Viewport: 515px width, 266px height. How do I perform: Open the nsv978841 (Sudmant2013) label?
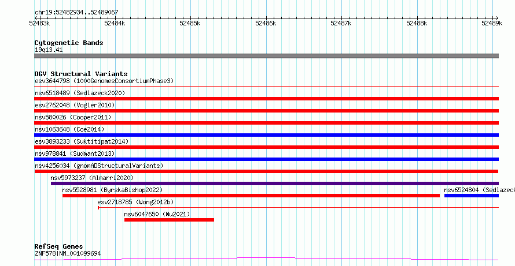click(75, 153)
